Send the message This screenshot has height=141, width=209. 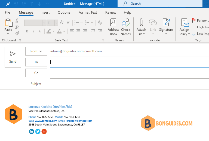[x=13, y=57]
